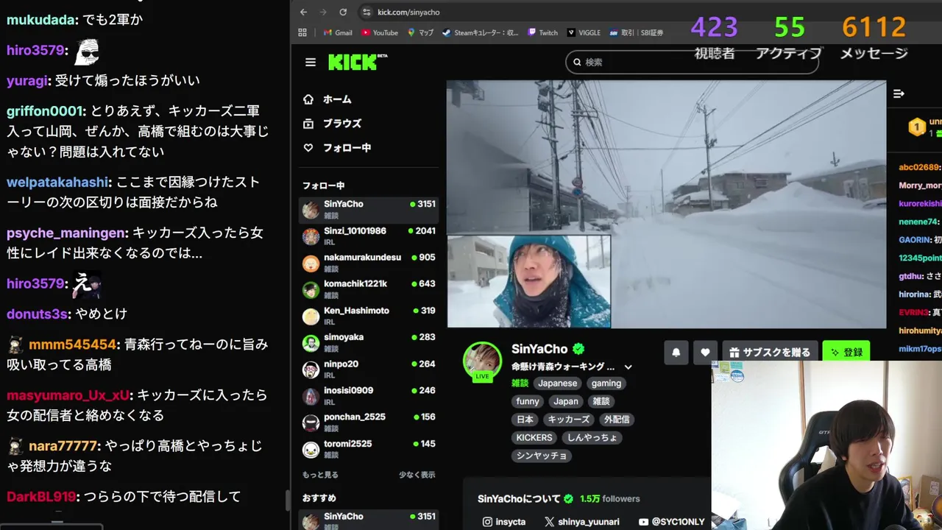Image resolution: width=942 pixels, height=530 pixels.
Task: Open SinYaCho channel in the following list
Action: [369, 210]
